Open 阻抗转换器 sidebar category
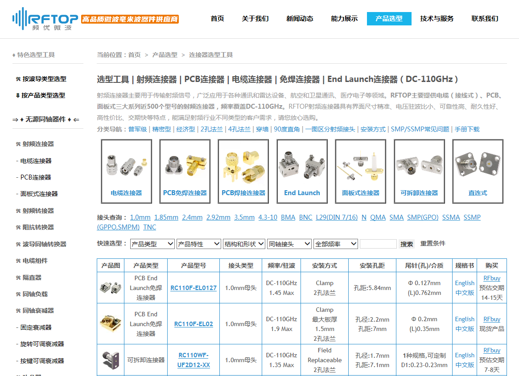This screenshot has height=376, width=519. point(35,228)
